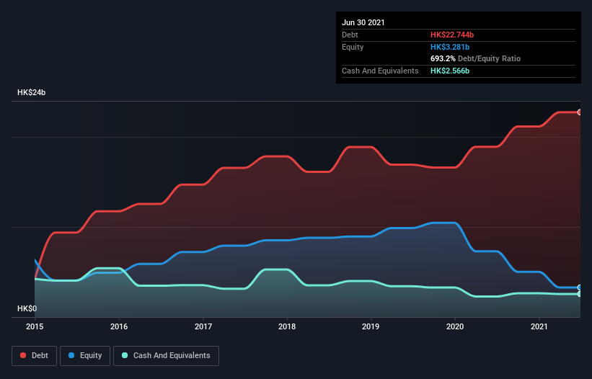Toggle the Debt series legend button

click(x=35, y=356)
